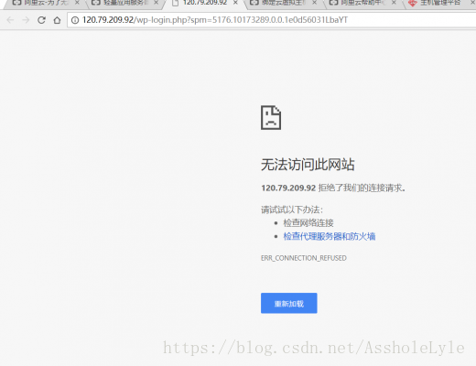Open site info icon beside the URL
The height and width of the screenshot is (366, 476).
(x=75, y=20)
